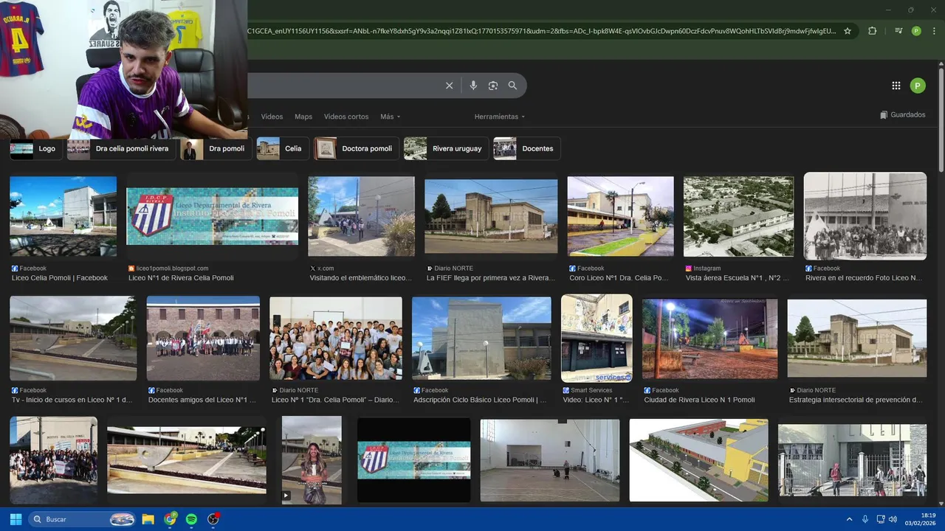Image resolution: width=945 pixels, height=531 pixels.
Task: Switch to the Videos tab
Action: (x=272, y=117)
